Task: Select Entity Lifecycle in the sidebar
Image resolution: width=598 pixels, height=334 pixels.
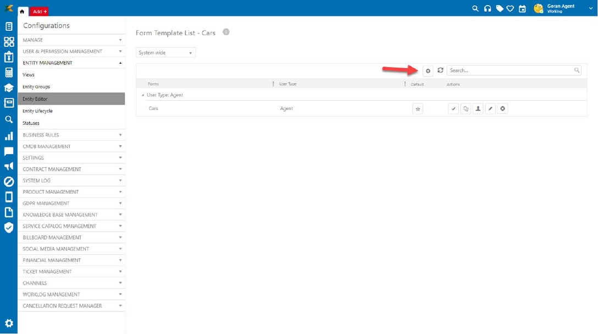Action: click(37, 111)
